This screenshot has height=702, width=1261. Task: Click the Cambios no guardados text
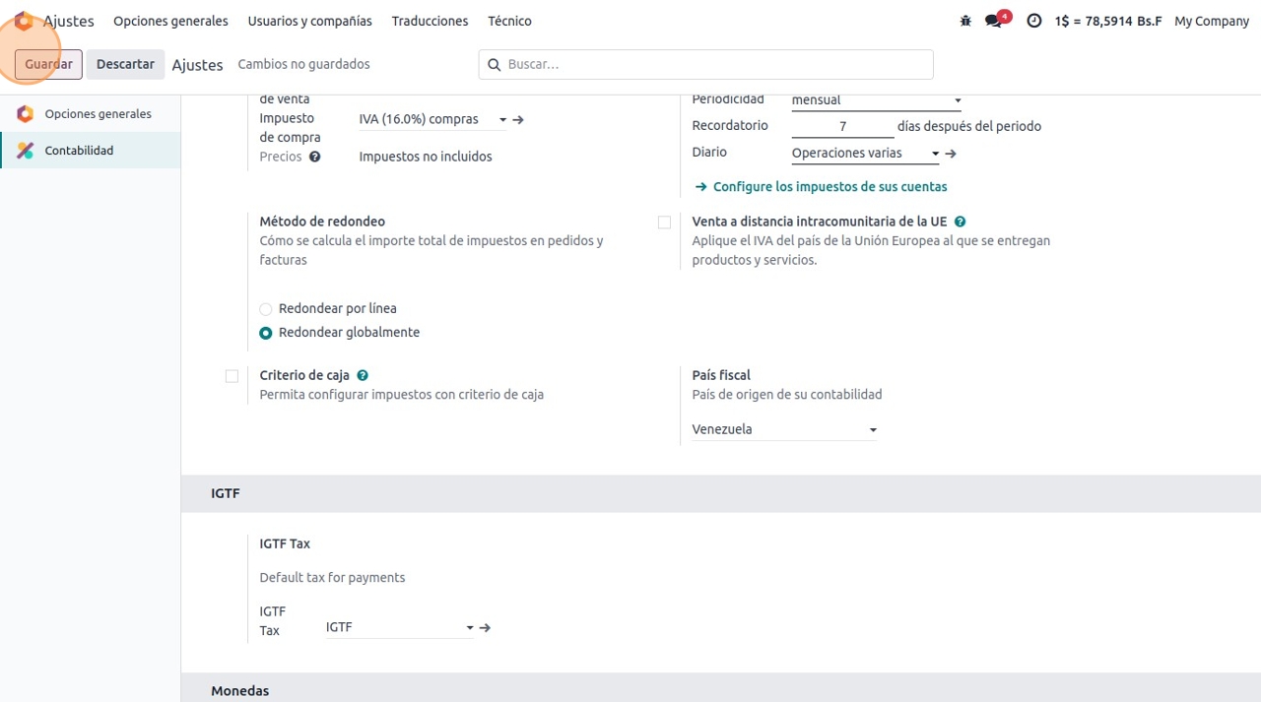tap(304, 64)
